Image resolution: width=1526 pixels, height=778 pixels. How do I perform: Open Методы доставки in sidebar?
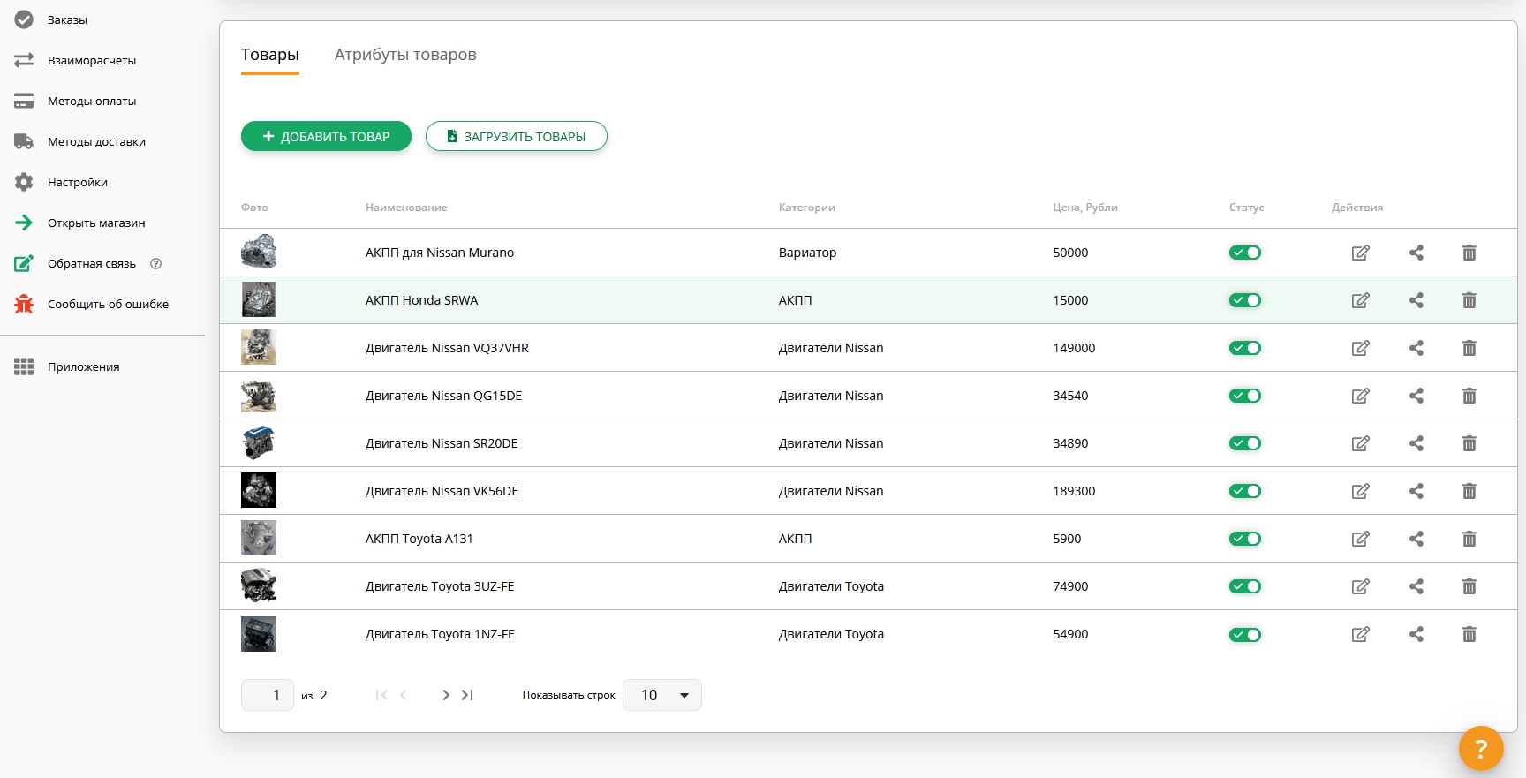(x=96, y=141)
